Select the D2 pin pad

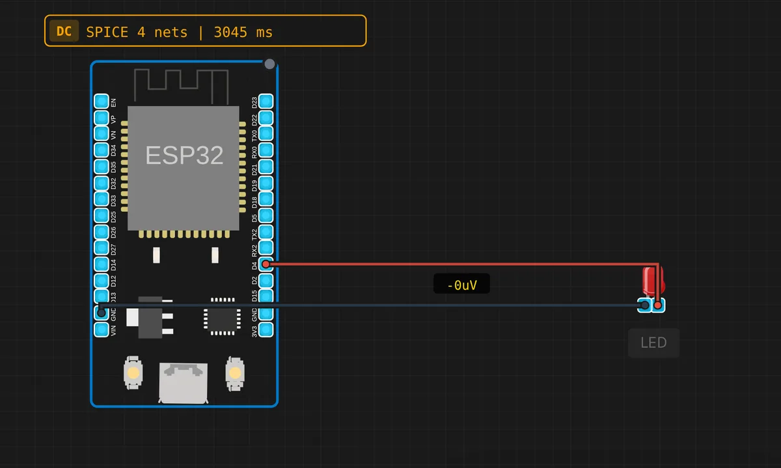coord(266,280)
